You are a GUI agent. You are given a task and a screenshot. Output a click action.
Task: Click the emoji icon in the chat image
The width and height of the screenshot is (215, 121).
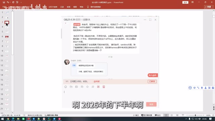tap(66, 87)
